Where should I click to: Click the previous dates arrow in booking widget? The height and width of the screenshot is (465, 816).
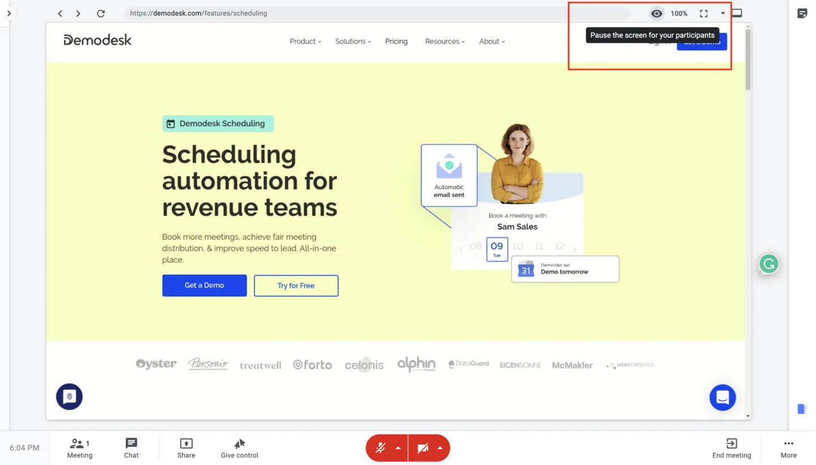pos(461,249)
